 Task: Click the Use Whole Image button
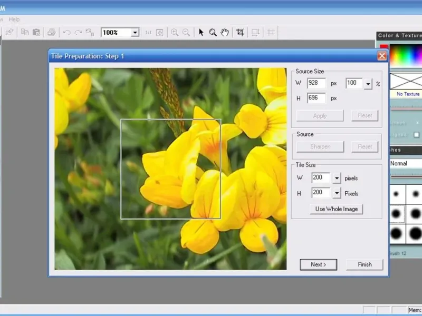pos(336,209)
